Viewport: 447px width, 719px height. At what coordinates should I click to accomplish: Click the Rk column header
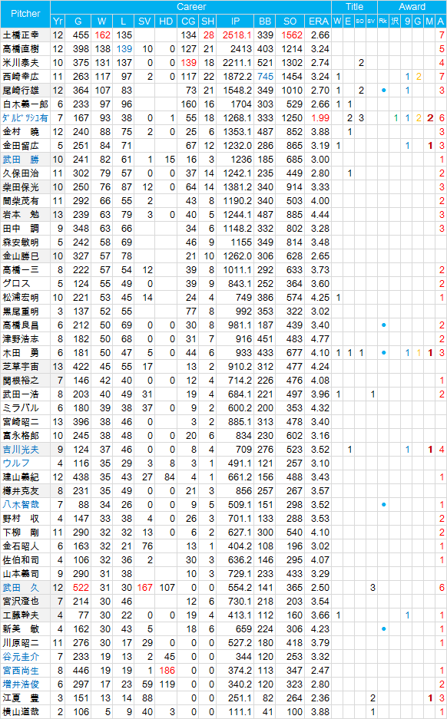[383, 21]
